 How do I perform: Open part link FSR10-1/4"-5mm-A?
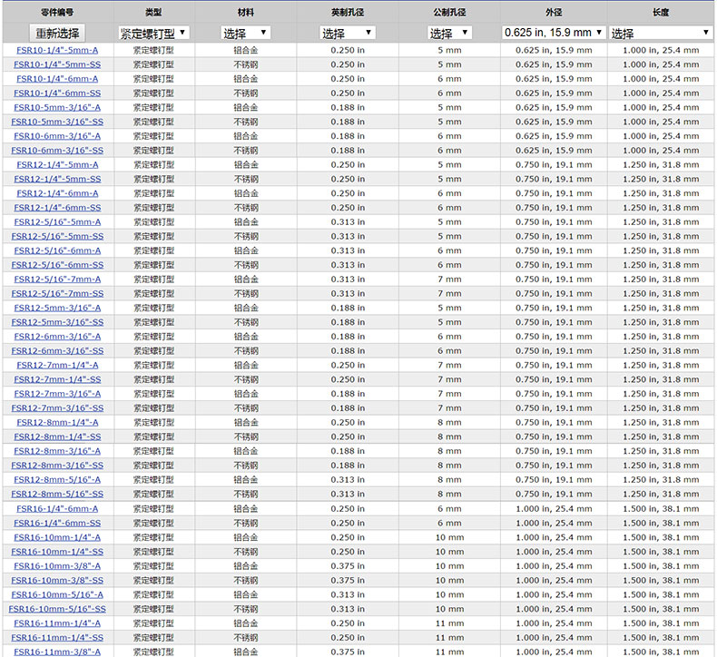(x=57, y=50)
